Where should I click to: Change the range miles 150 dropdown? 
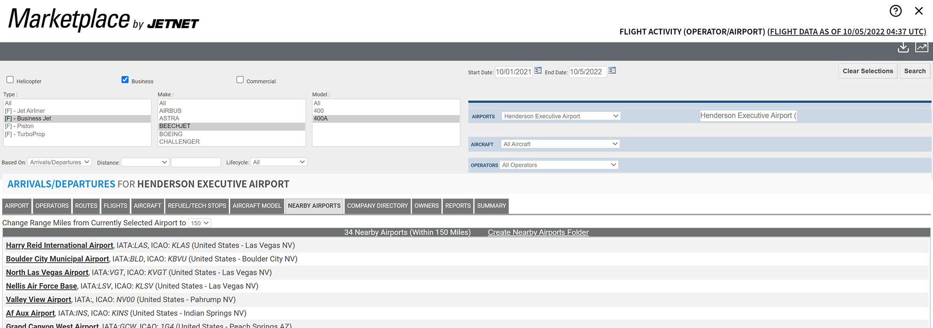click(200, 223)
